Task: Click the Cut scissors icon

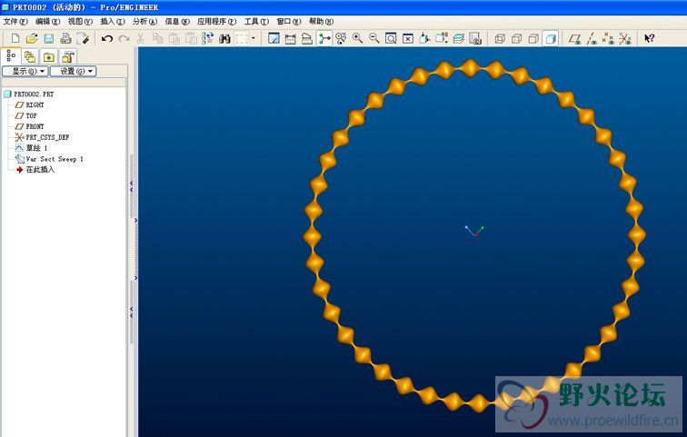Action: [141, 38]
